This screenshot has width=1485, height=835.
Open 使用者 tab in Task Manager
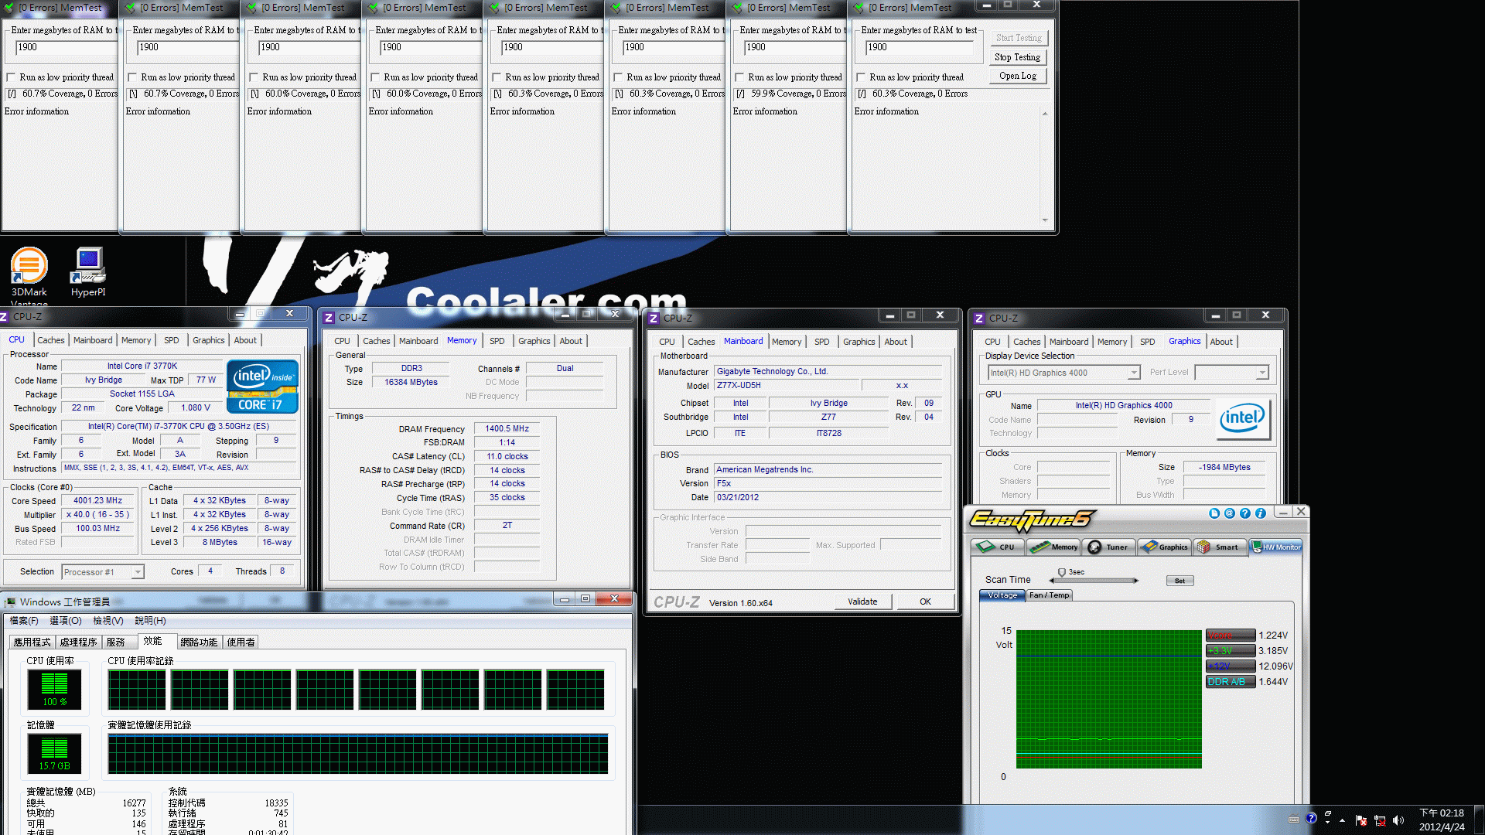(241, 642)
